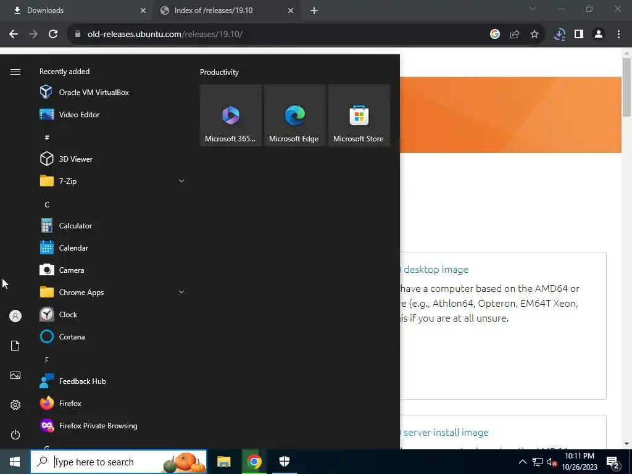The width and height of the screenshot is (632, 474).
Task: Open the Clock app
Action: coord(113,314)
